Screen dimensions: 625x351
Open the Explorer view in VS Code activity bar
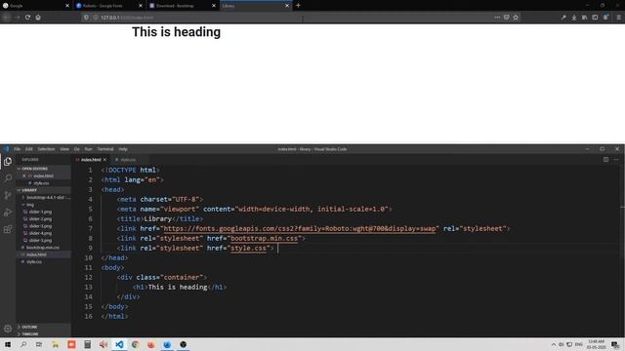click(8, 161)
